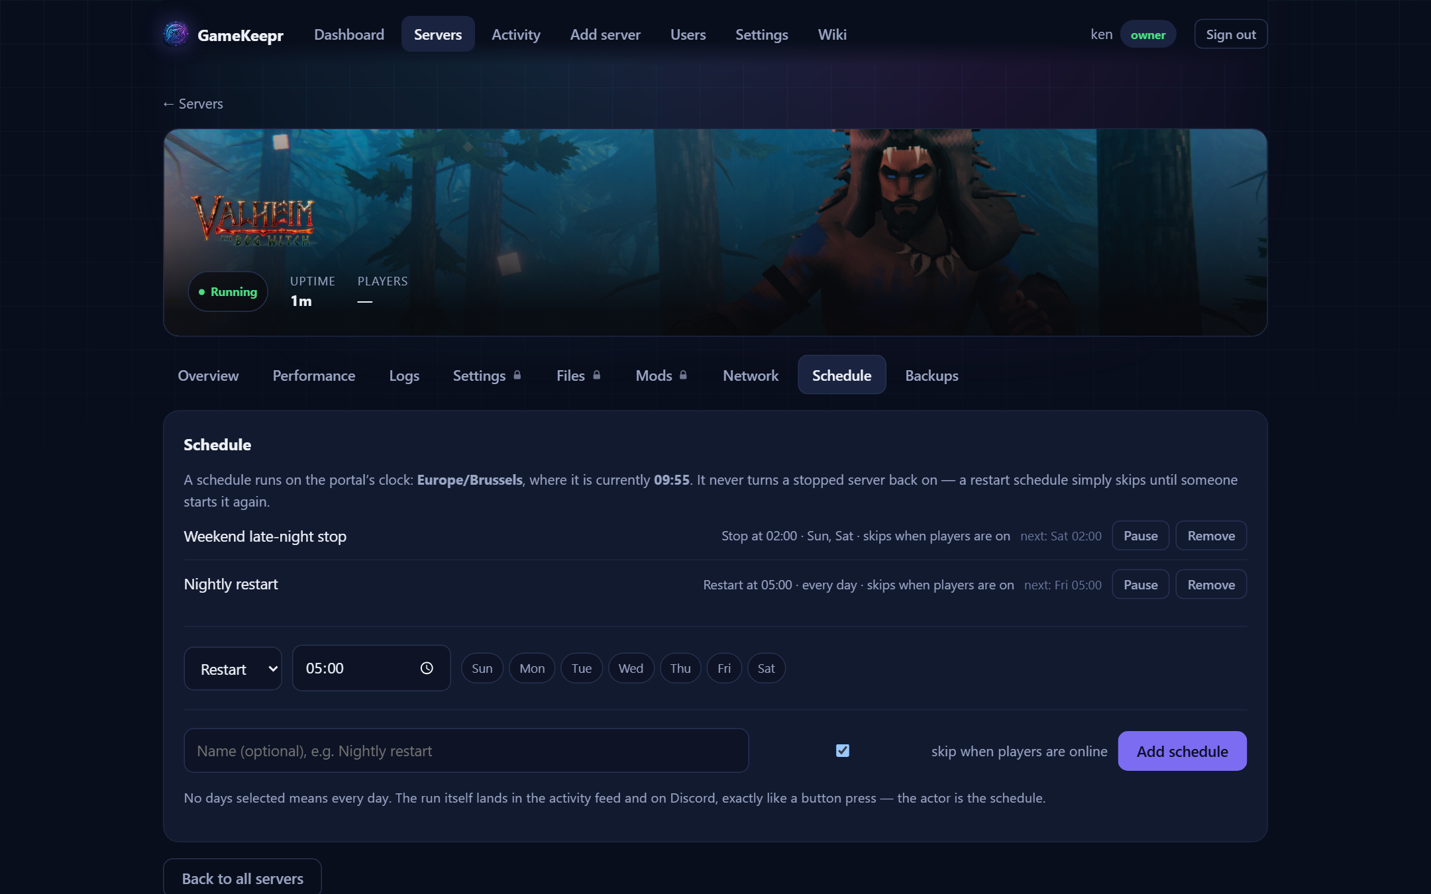This screenshot has width=1431, height=894.
Task: Toggle the Tue day chip
Action: click(x=582, y=668)
